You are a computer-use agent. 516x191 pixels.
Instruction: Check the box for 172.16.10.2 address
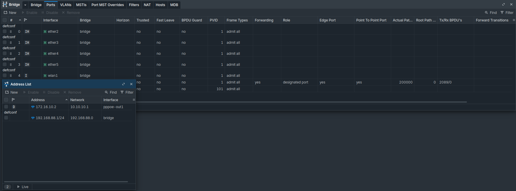point(6,107)
